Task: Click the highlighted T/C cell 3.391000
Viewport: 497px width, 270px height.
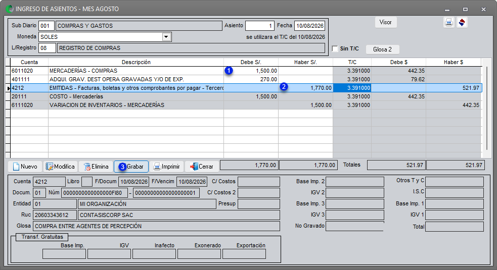Action: (352, 88)
